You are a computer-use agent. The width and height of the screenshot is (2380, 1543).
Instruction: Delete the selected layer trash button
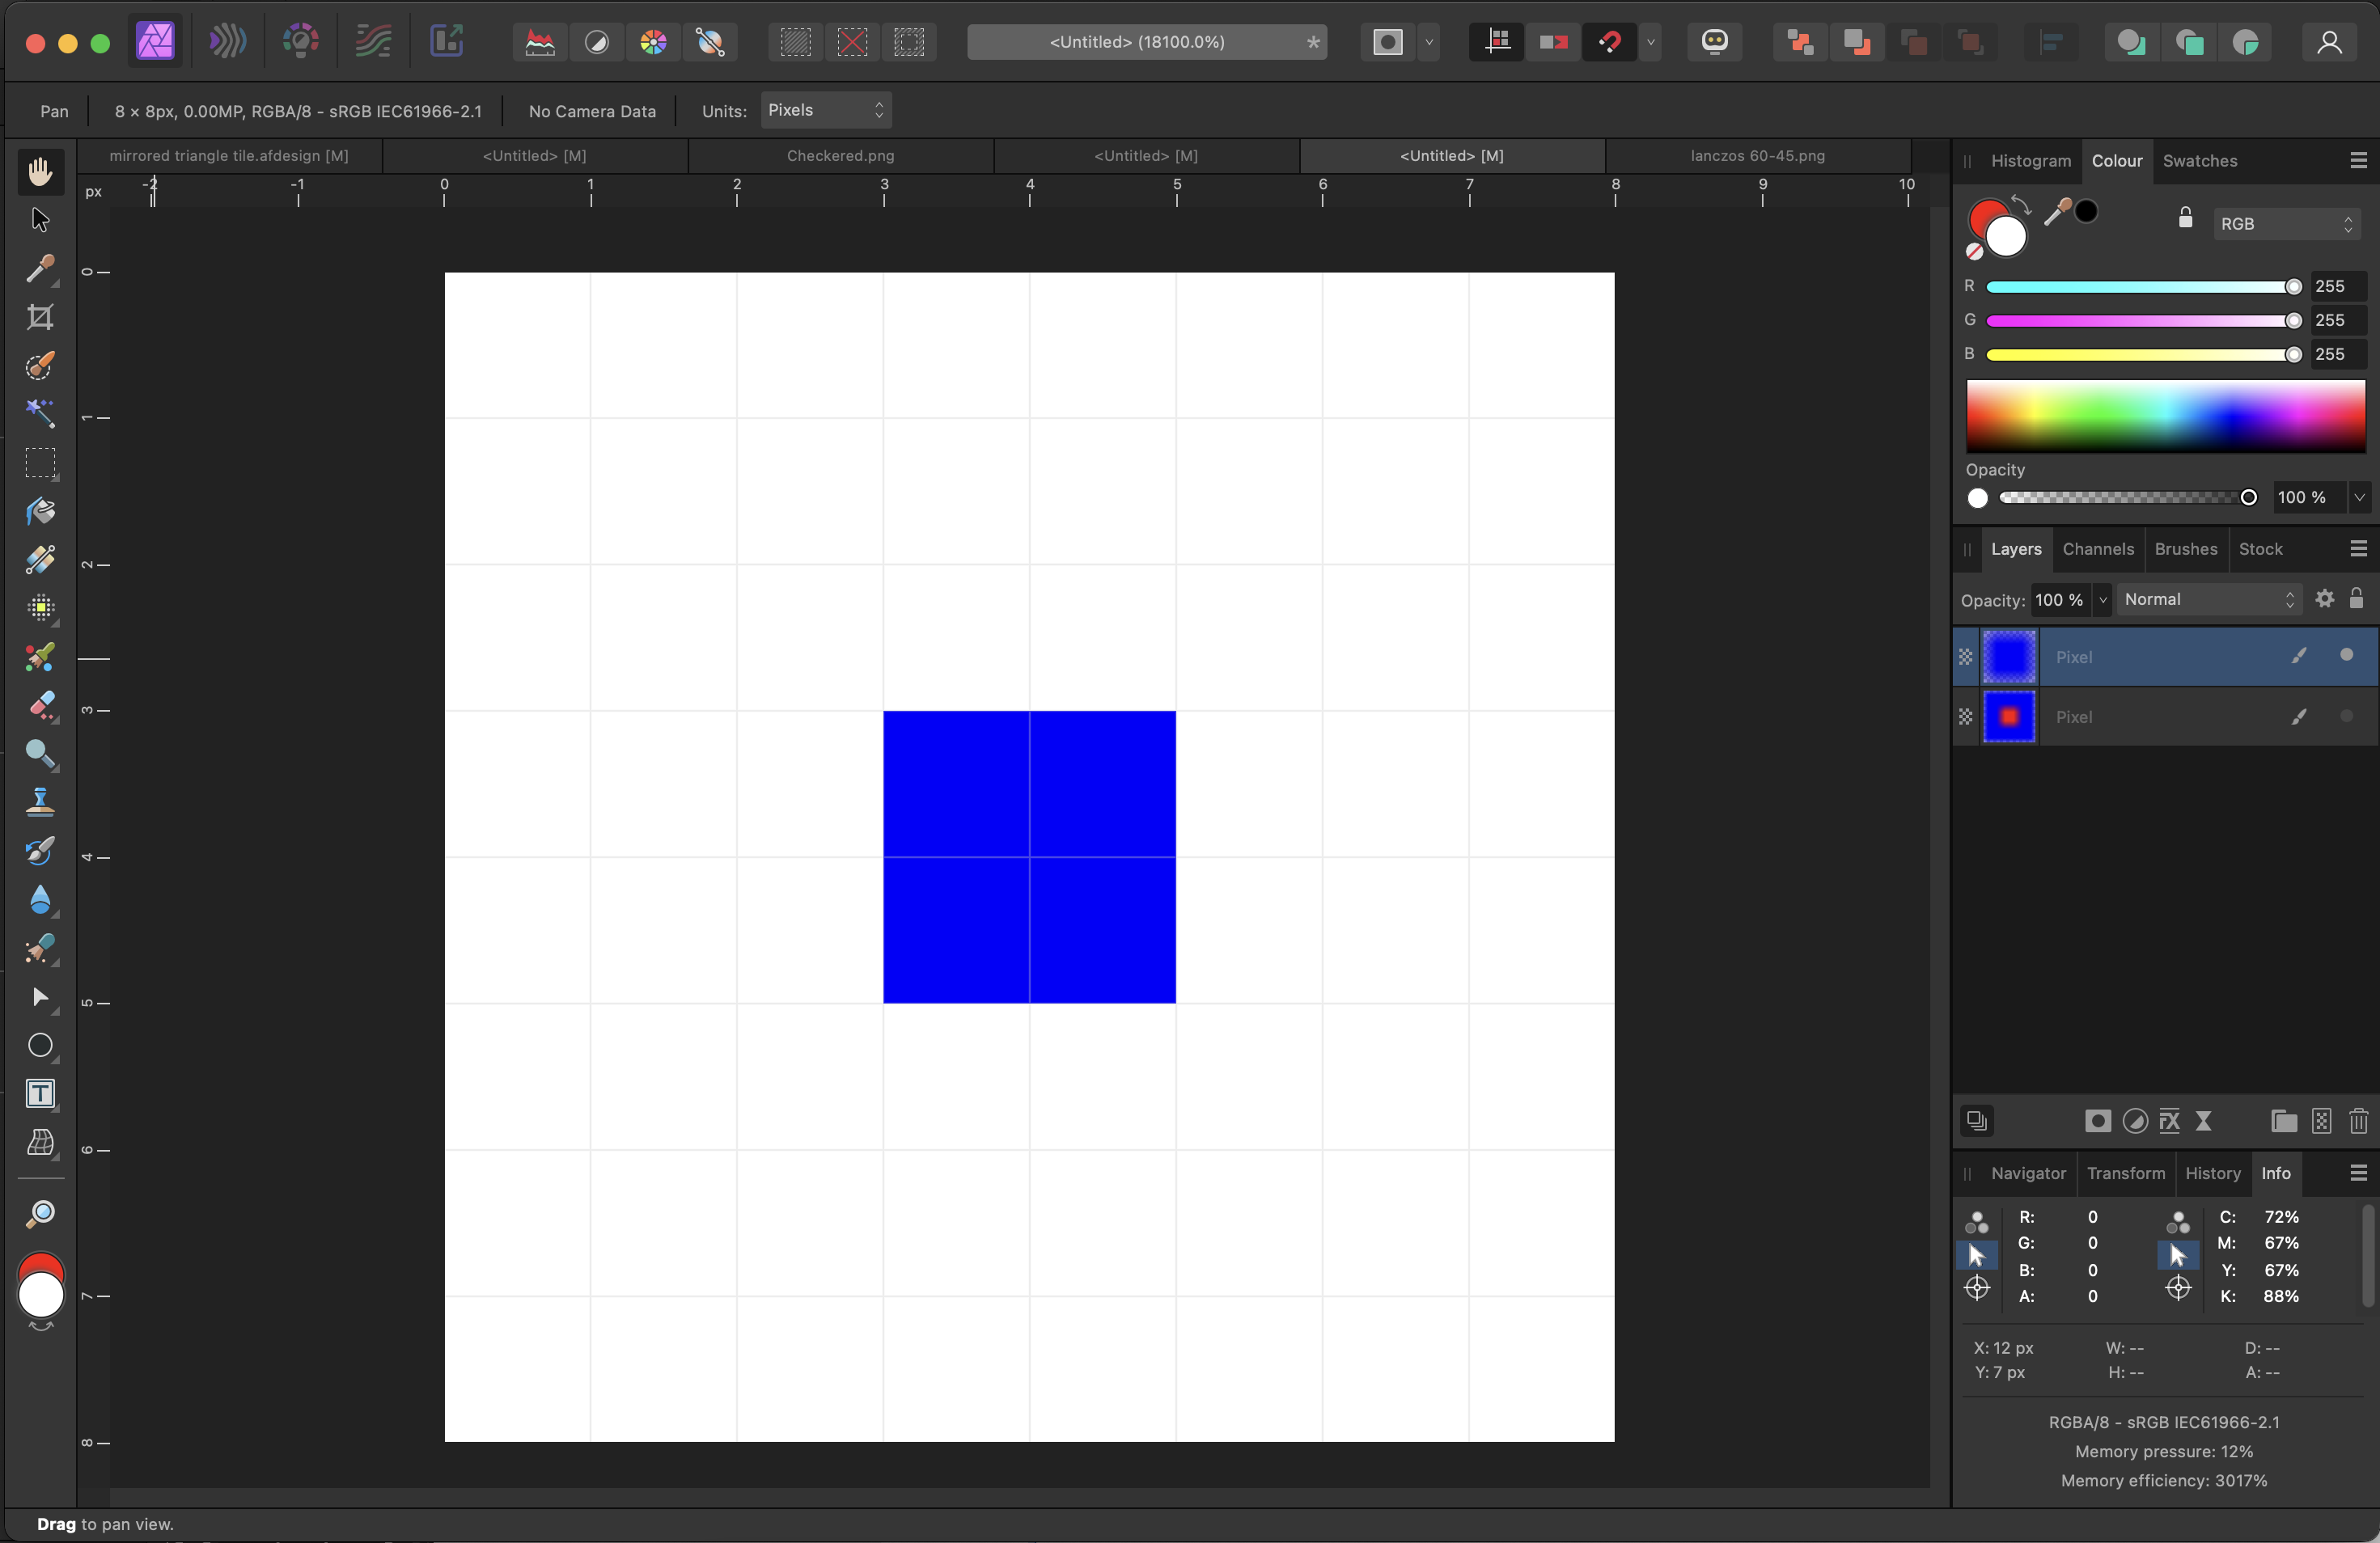[2358, 1122]
